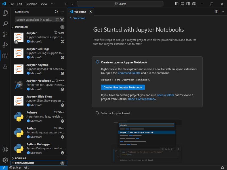Open the Explorer view in activity bar

[x=5, y=13]
